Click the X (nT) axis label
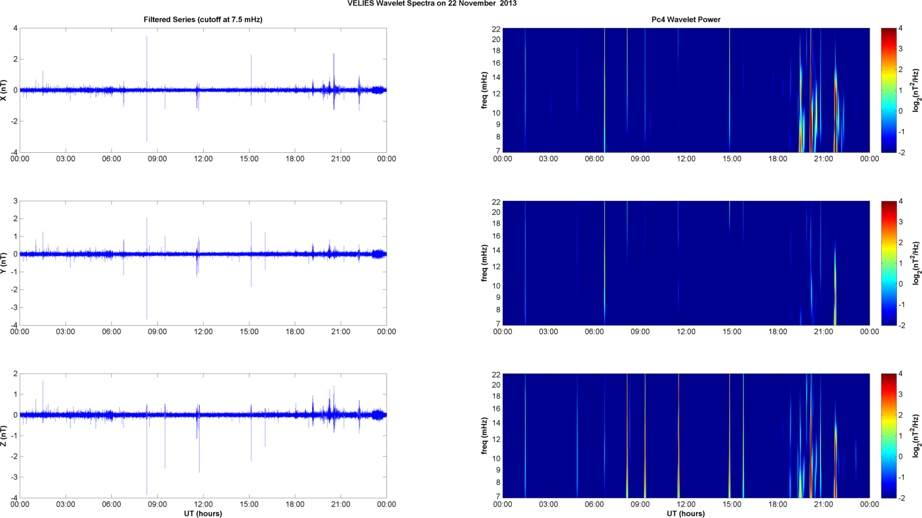 (5, 90)
